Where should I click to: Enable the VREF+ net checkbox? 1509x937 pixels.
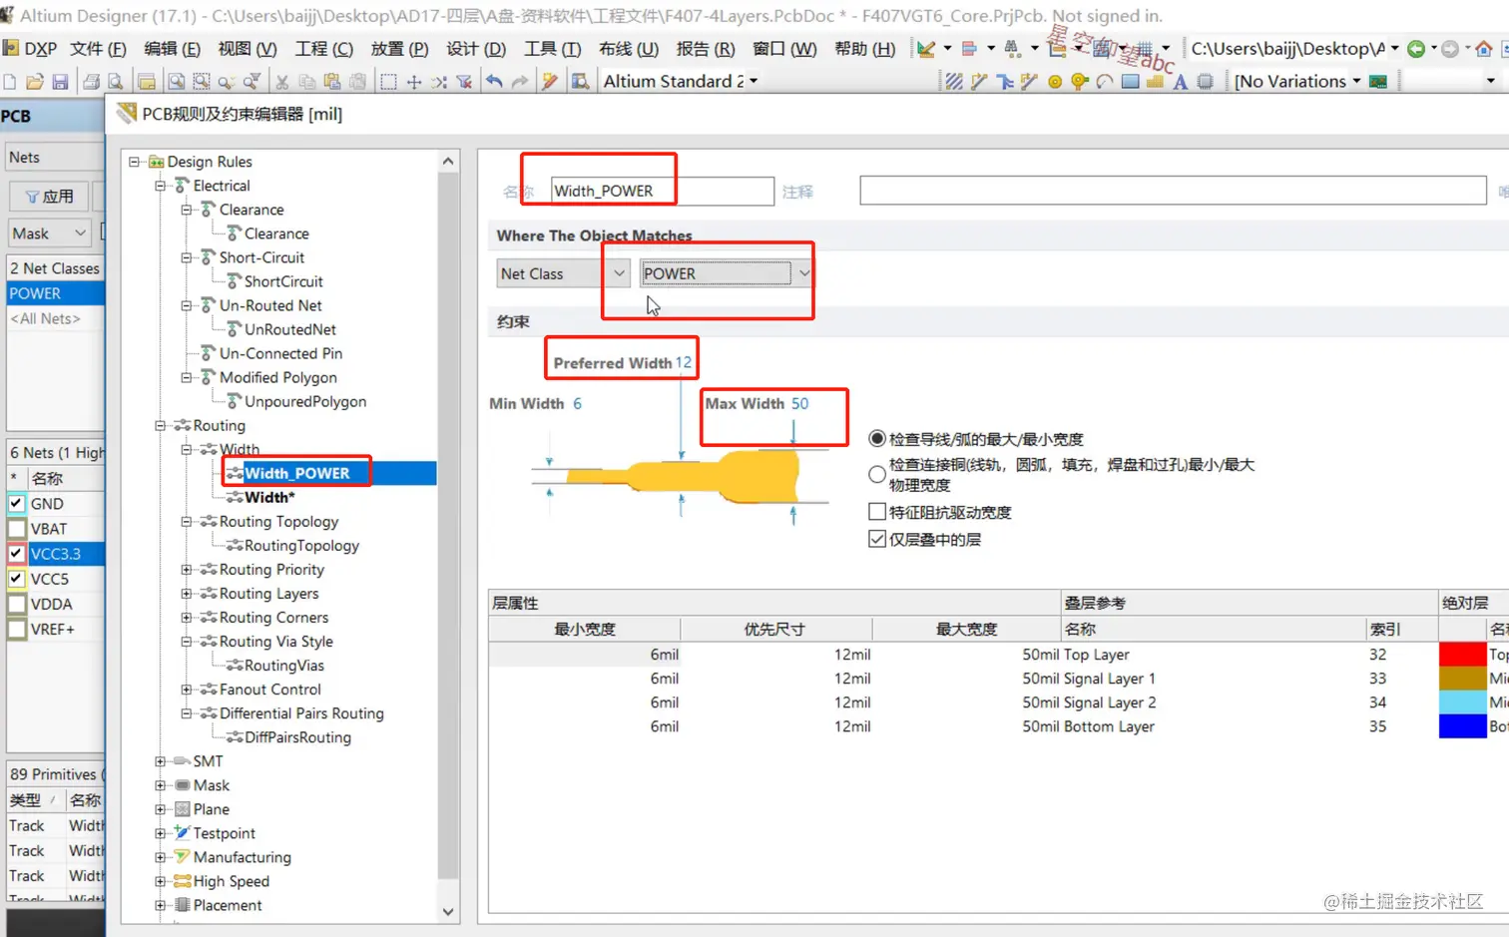17,630
